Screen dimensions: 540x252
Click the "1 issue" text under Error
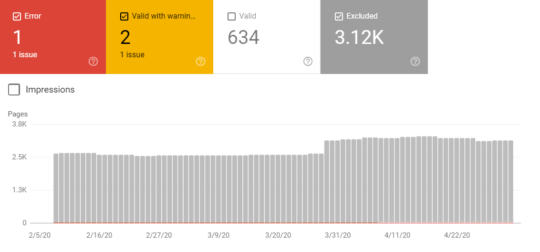pyautogui.click(x=25, y=54)
